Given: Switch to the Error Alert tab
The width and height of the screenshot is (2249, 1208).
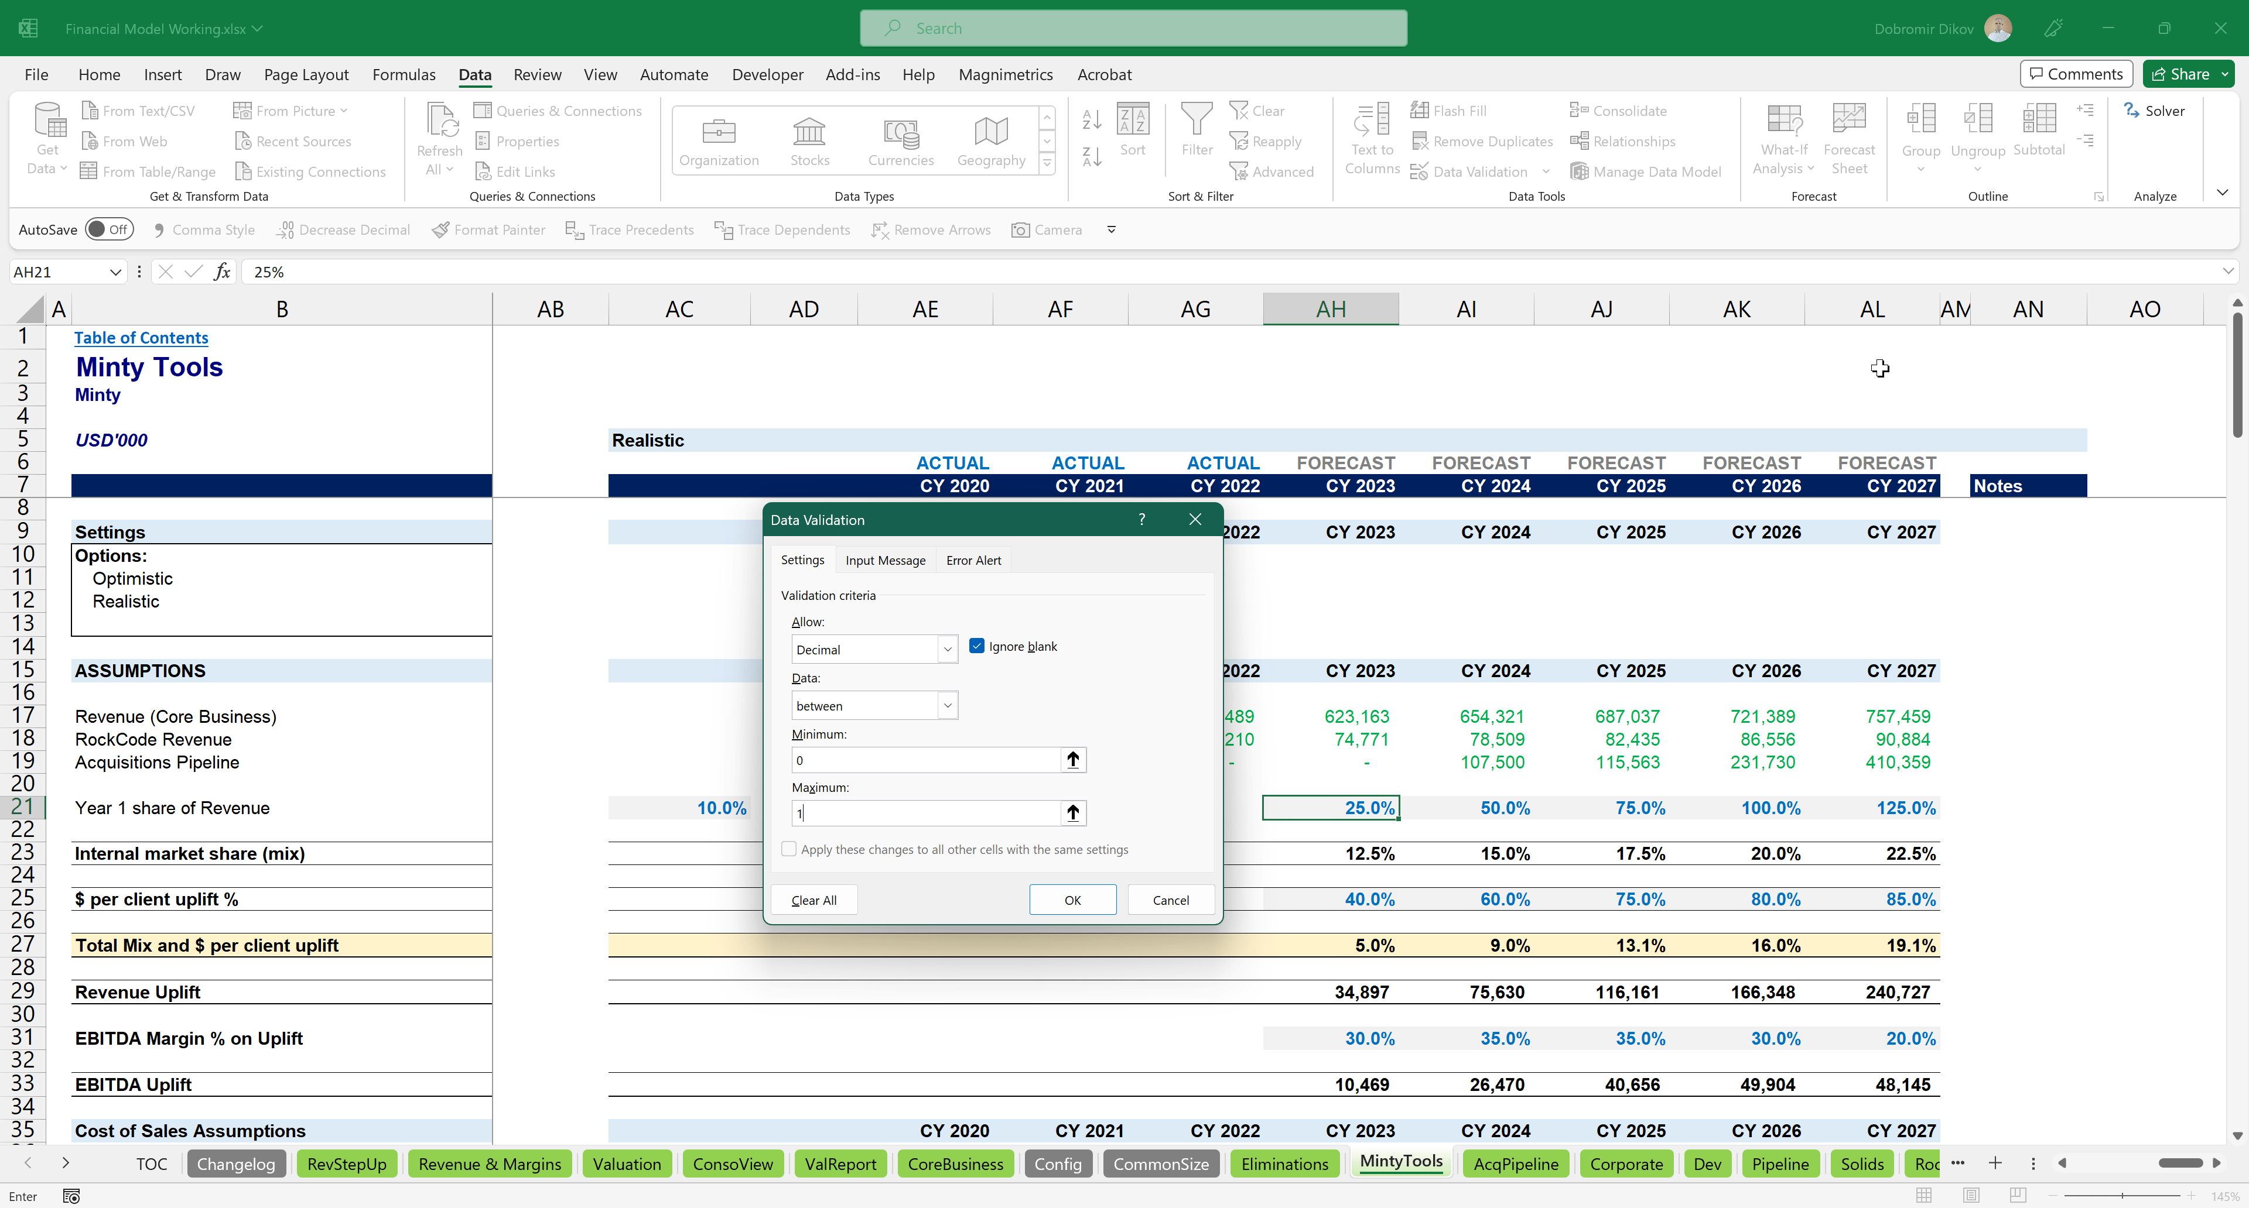Looking at the screenshot, I should [973, 560].
